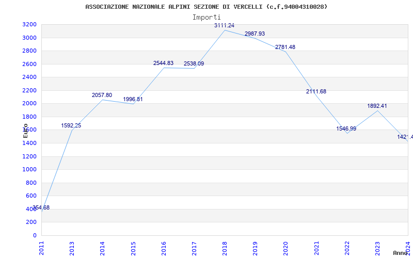Click the x-axis year 2015
Image resolution: width=413 pixels, height=258 pixels.
[133, 248]
